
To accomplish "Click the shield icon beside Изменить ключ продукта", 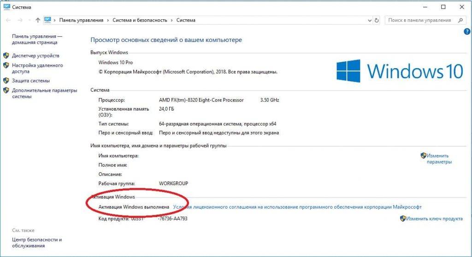I will coord(402,219).
